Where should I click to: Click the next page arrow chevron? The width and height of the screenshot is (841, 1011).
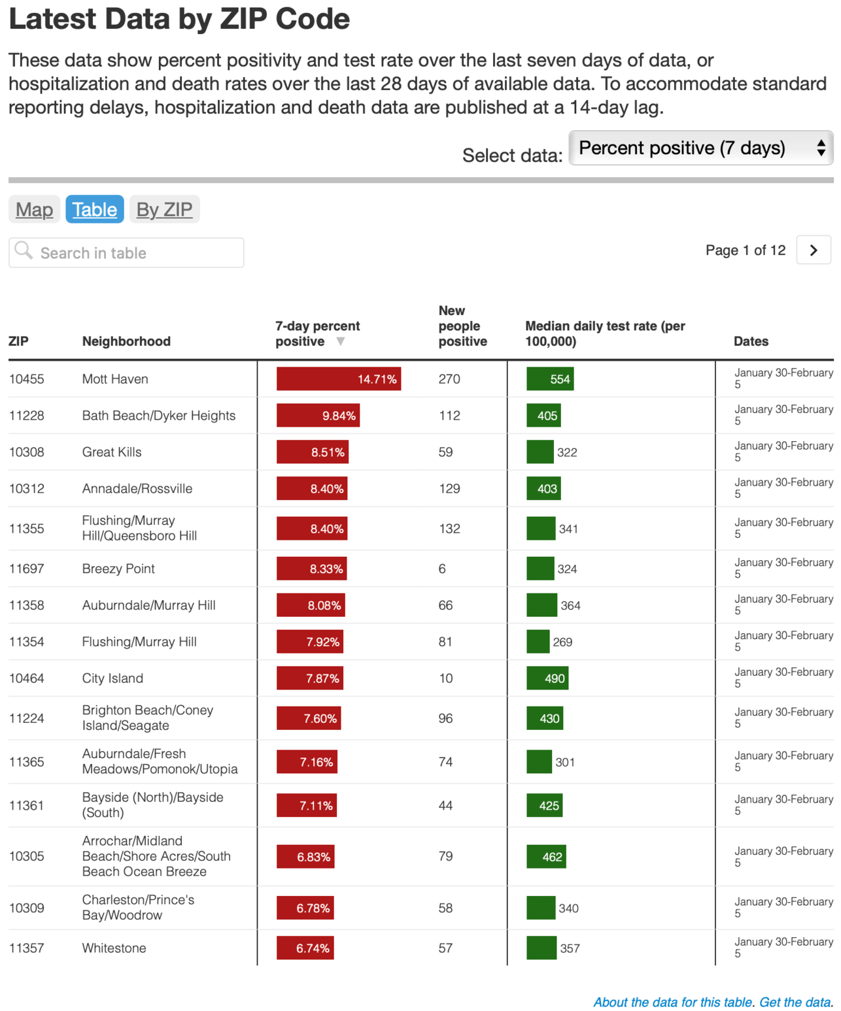(813, 250)
